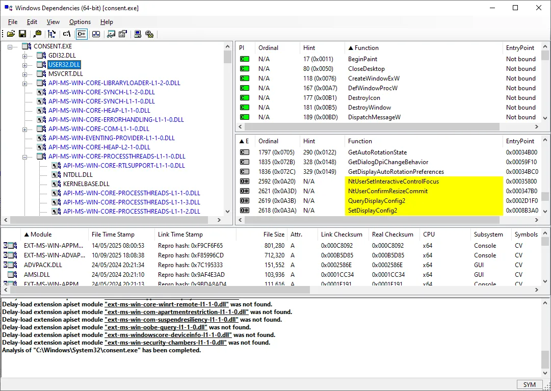The width and height of the screenshot is (551, 391).
Task: Click the missing-module icon beside EXT-MS-WIN-ADVAP...
Action: (10, 255)
